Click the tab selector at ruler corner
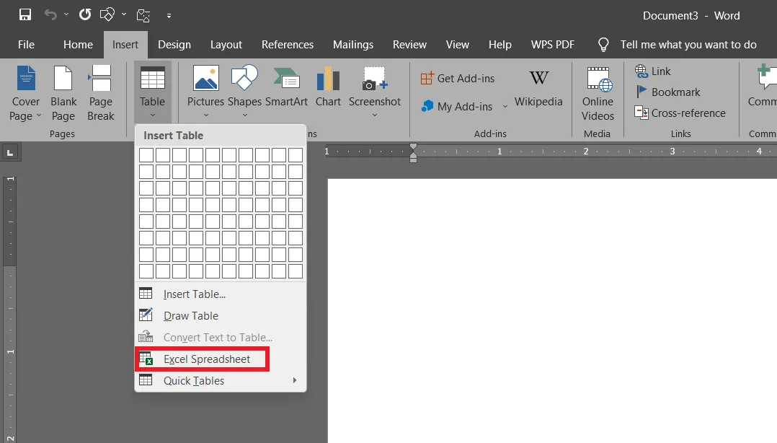Image resolution: width=777 pixels, height=443 pixels. pyautogui.click(x=10, y=152)
